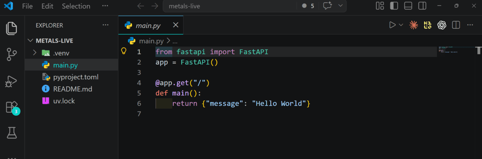Screen dimensions: 482x159
Task: Click the EXPLORER panel title
Action: tap(49, 25)
